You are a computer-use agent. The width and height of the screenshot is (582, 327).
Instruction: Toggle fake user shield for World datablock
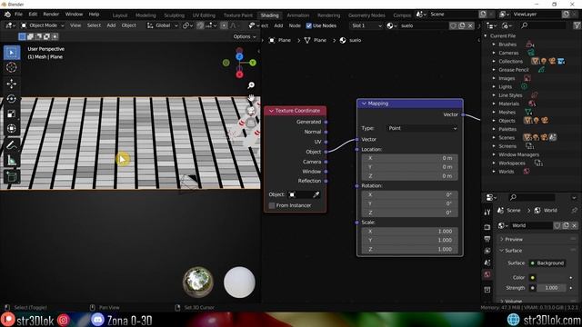[557, 225]
